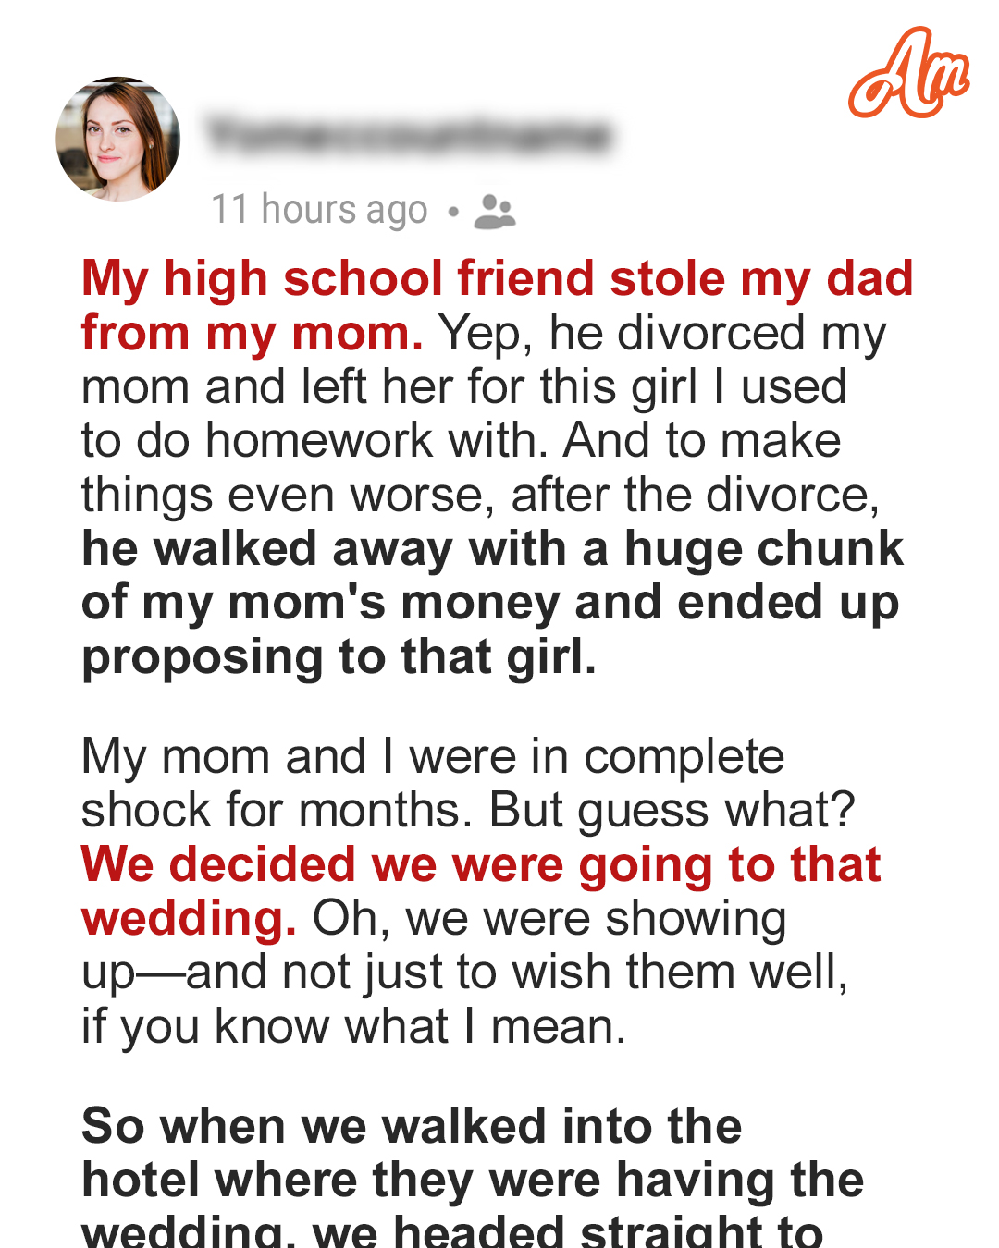Click the friends audience icon
The height and width of the screenshot is (1248, 999).
495,212
